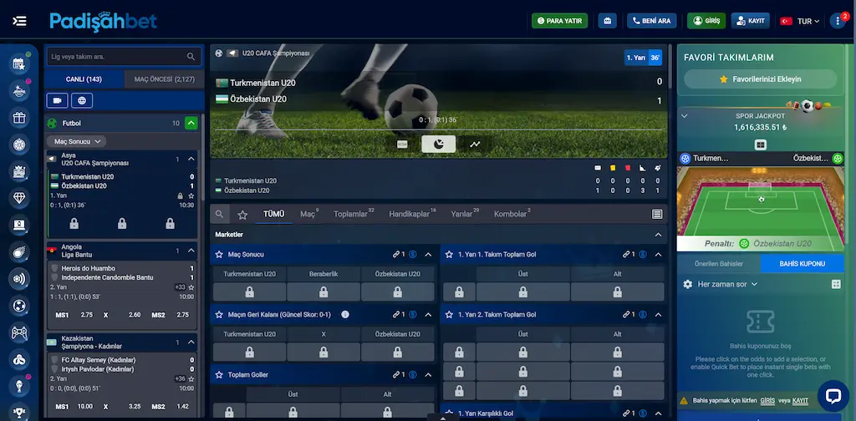Collapse the Angola Liga Bantu group
Screen dimensions: 856x421
click(191, 251)
